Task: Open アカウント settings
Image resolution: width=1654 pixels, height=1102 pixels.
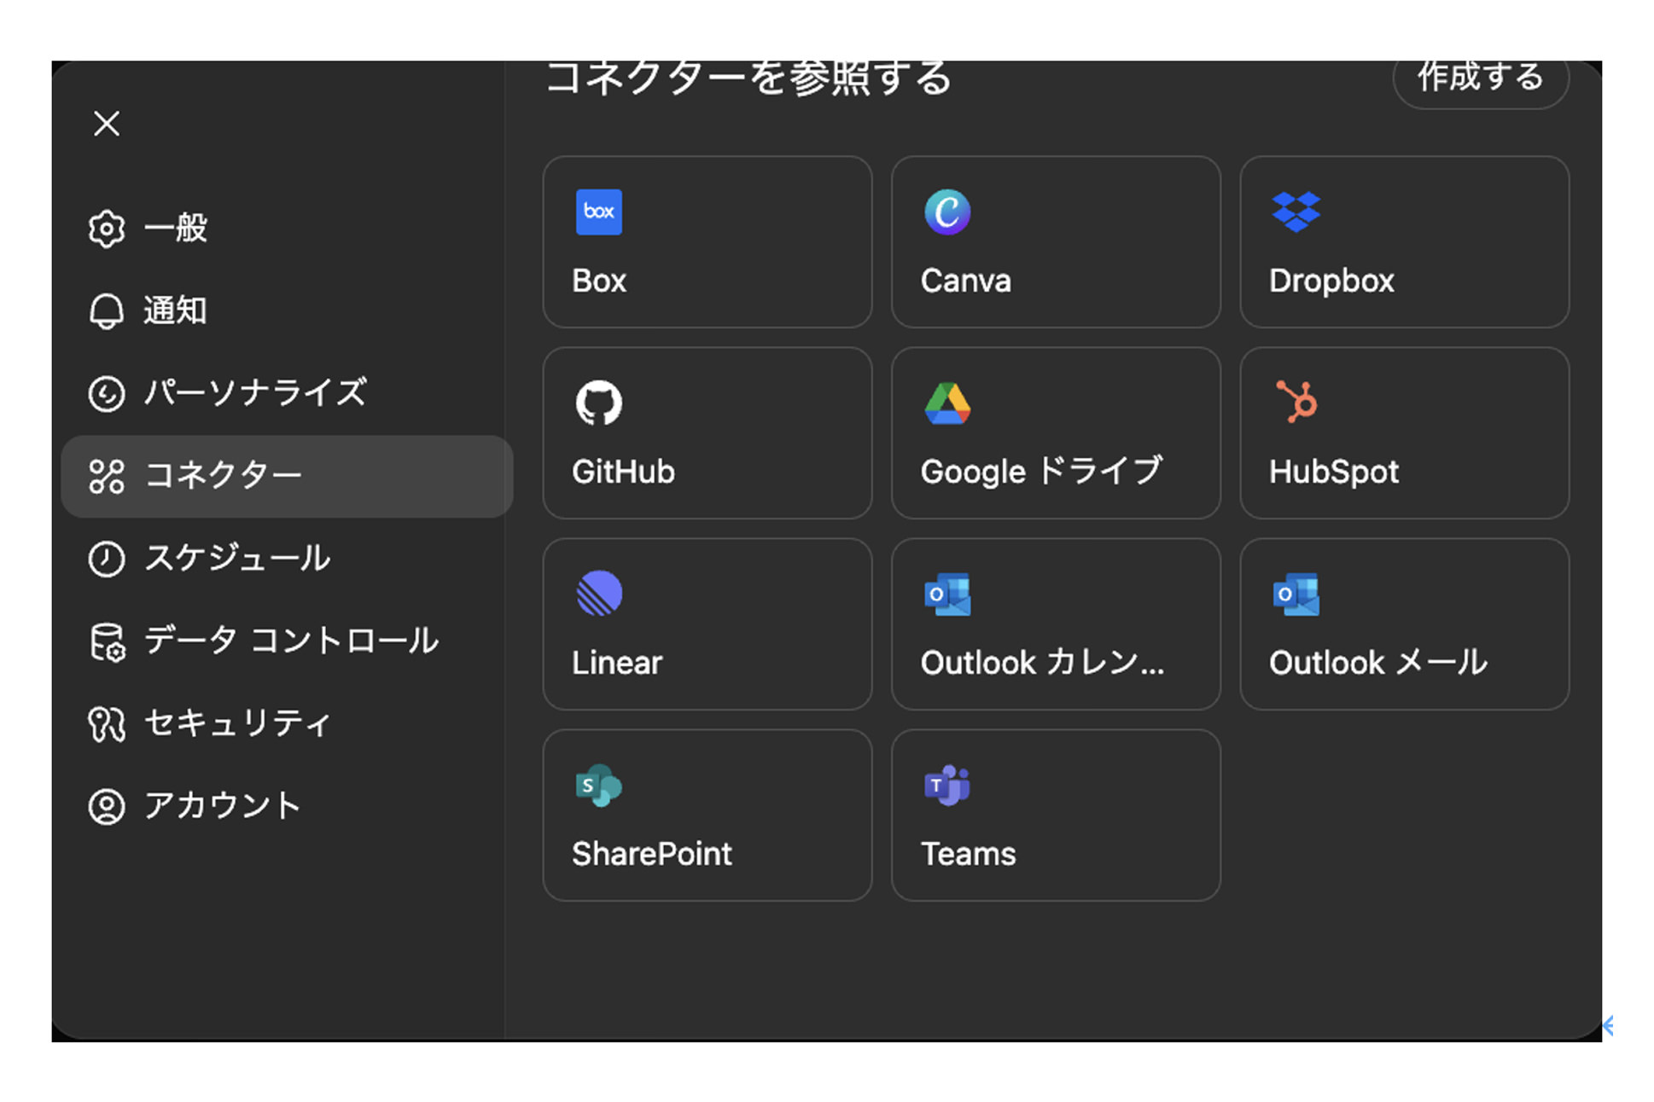Action: [x=286, y=806]
